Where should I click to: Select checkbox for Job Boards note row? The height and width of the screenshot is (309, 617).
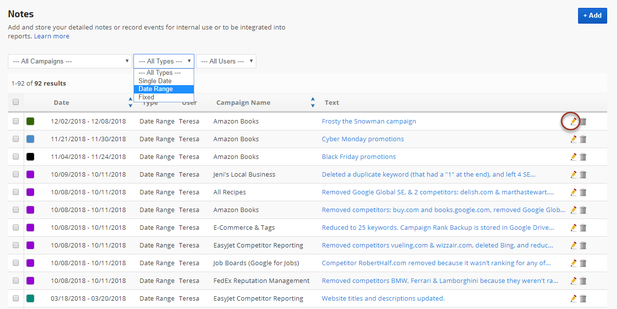tap(16, 263)
